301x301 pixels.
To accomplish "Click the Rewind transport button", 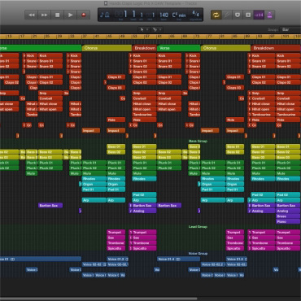I will tap(32, 15).
